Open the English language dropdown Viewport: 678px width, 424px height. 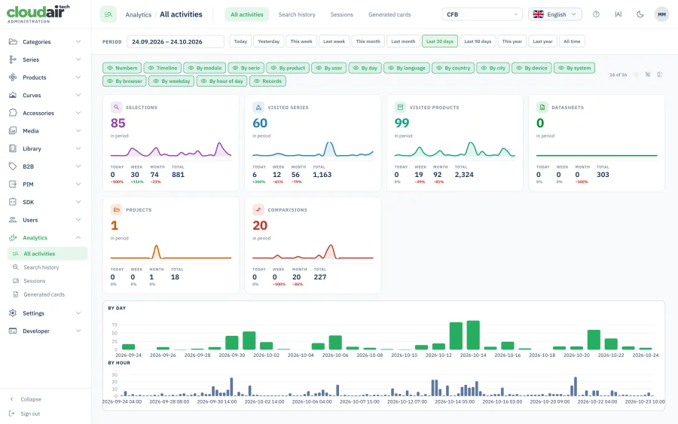554,14
